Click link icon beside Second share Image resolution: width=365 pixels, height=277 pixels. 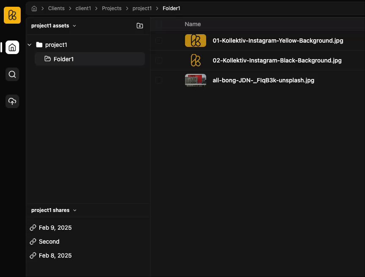click(x=33, y=242)
